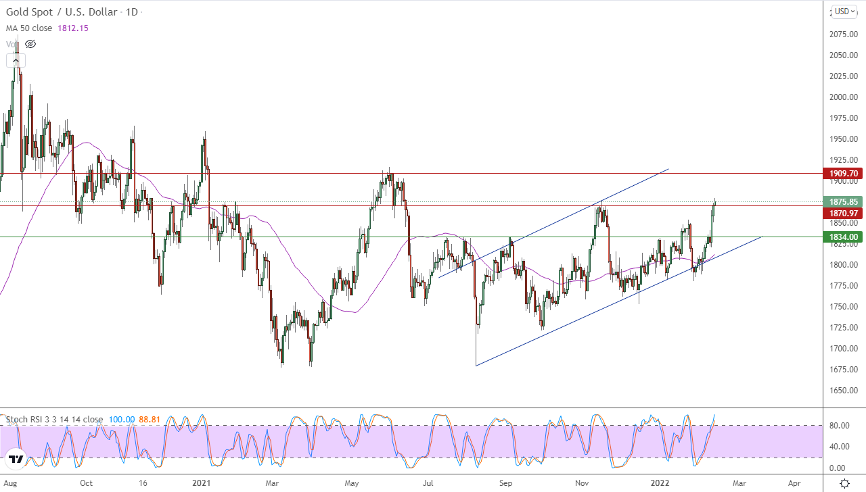Click the Aug label on time axis
This screenshot has height=492, width=866.
pos(9,483)
